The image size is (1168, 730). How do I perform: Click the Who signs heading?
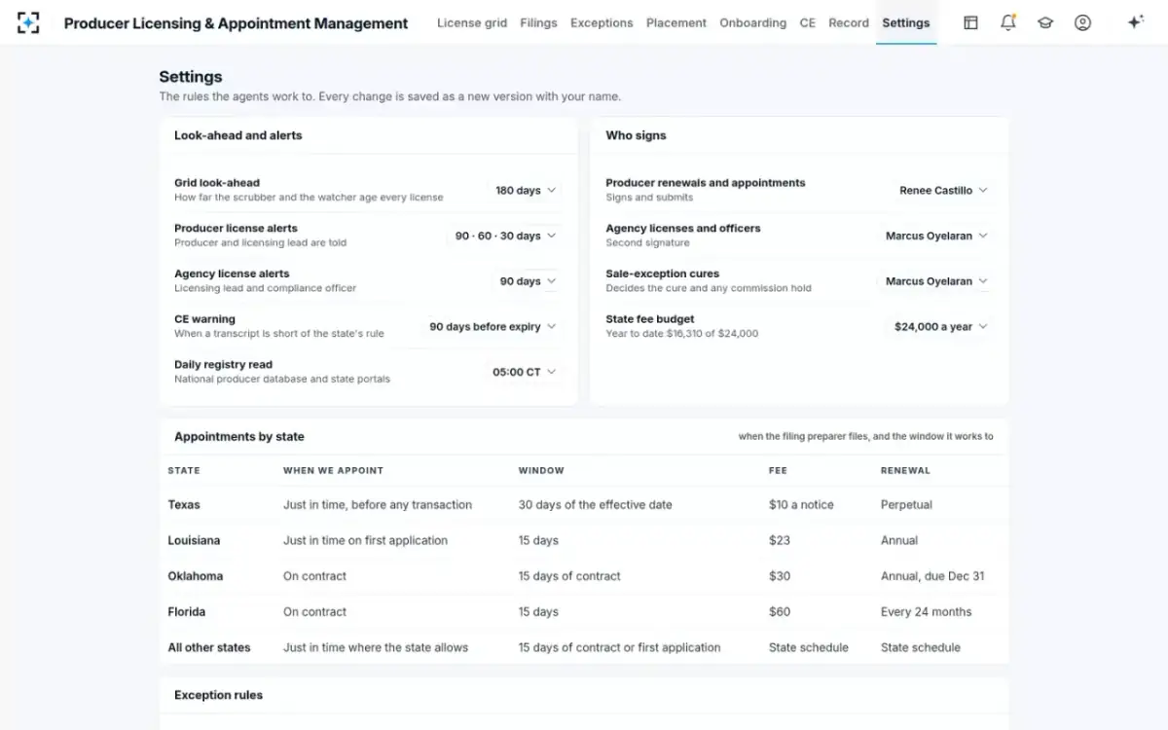[x=636, y=135]
